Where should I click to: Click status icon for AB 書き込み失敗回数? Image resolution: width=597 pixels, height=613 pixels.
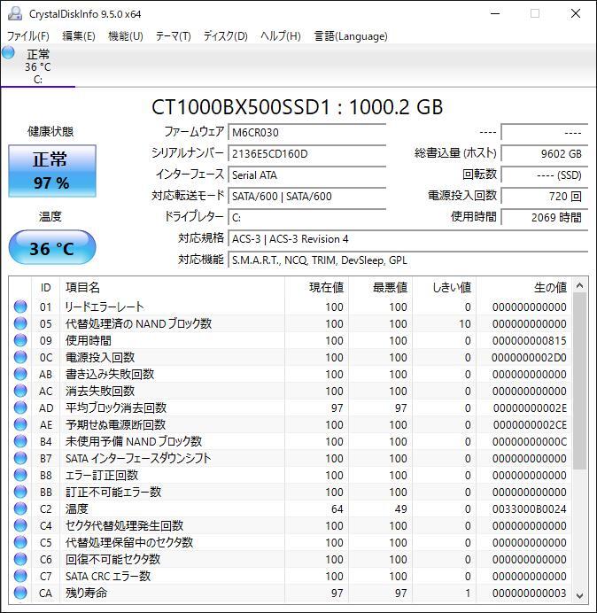click(x=20, y=374)
